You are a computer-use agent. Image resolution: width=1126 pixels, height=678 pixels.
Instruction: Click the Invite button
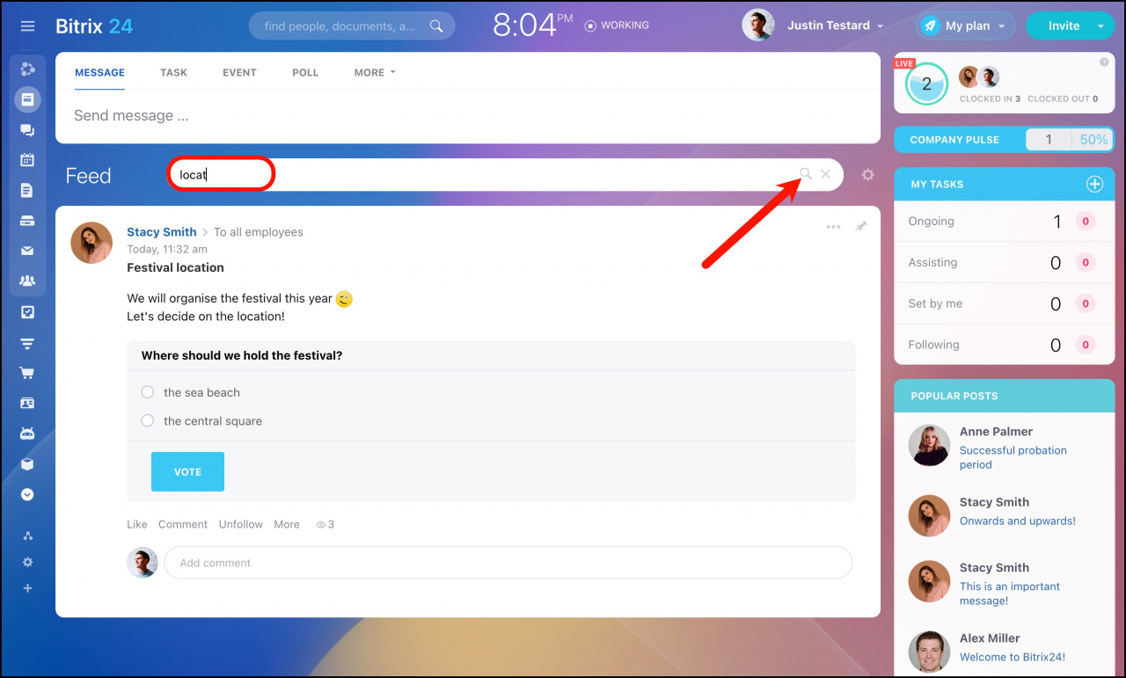click(x=1064, y=26)
